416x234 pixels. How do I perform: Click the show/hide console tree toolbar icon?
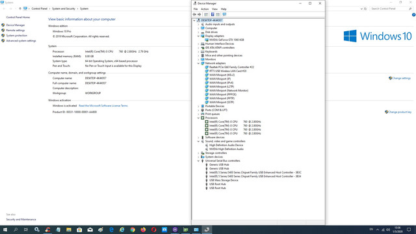point(206,14)
